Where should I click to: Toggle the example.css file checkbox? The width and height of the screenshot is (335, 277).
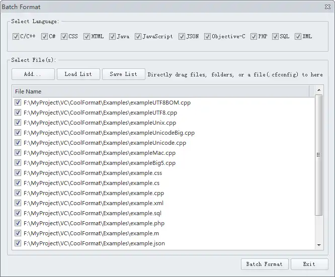pyautogui.click(x=18, y=172)
